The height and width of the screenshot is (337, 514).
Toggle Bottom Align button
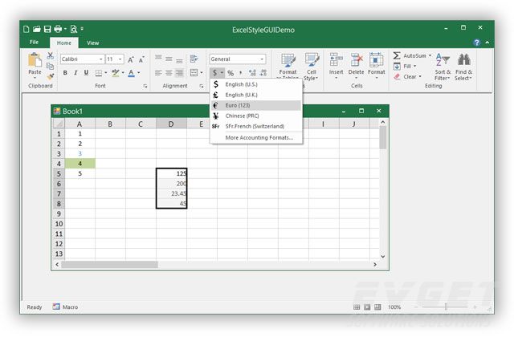pyautogui.click(x=179, y=60)
